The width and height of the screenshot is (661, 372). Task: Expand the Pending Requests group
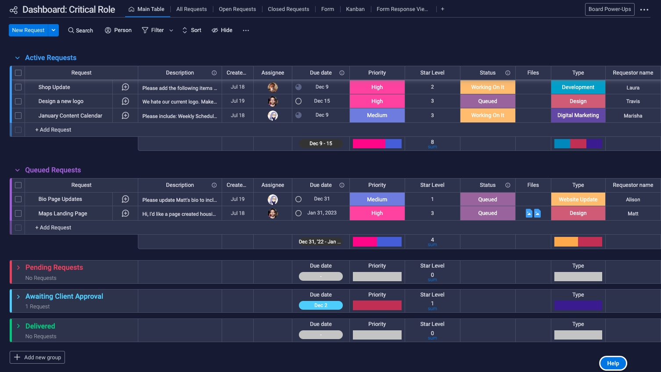[x=18, y=268]
